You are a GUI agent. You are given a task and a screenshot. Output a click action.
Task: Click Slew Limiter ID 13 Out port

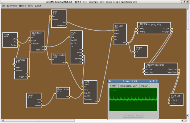(x=66, y=63)
